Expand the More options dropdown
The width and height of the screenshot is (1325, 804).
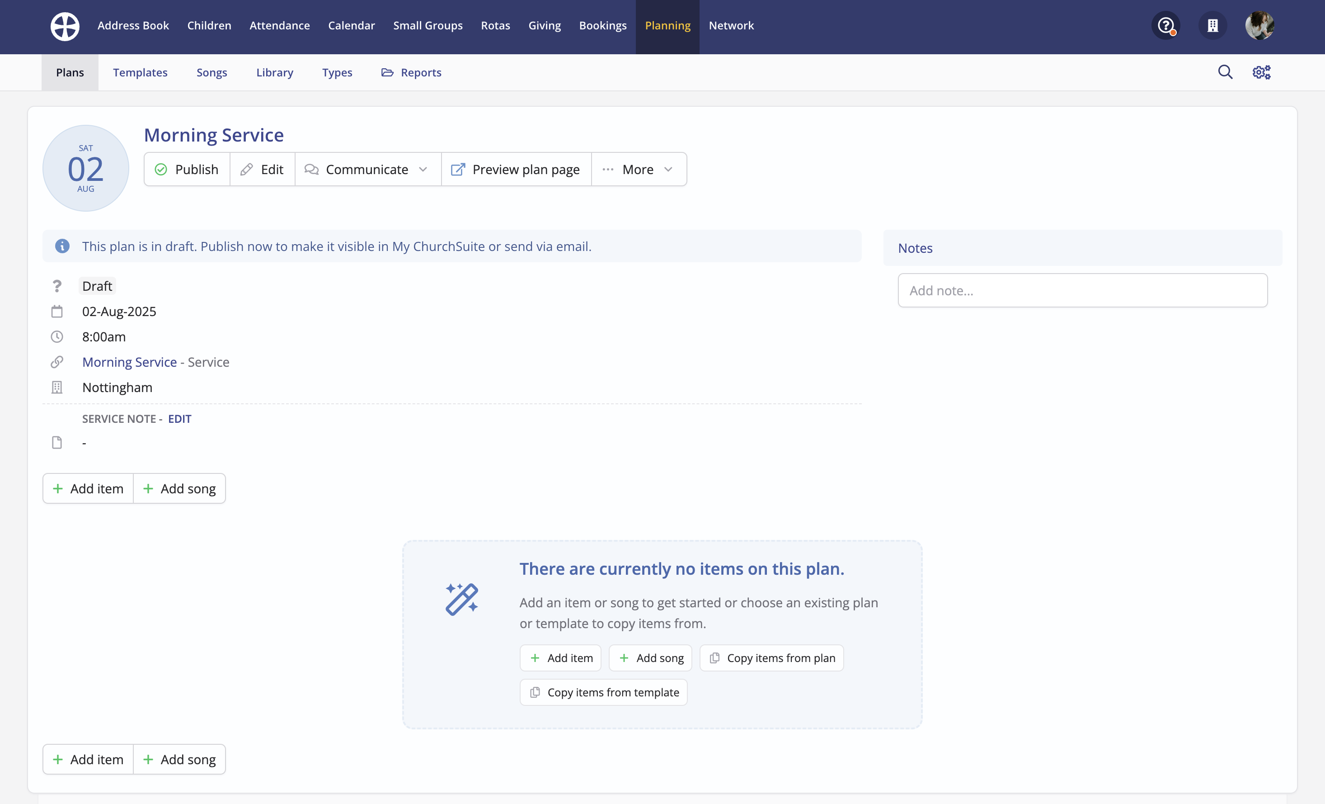639,170
